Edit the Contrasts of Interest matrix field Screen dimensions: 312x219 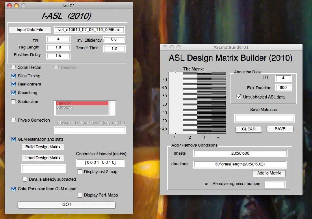point(100,163)
